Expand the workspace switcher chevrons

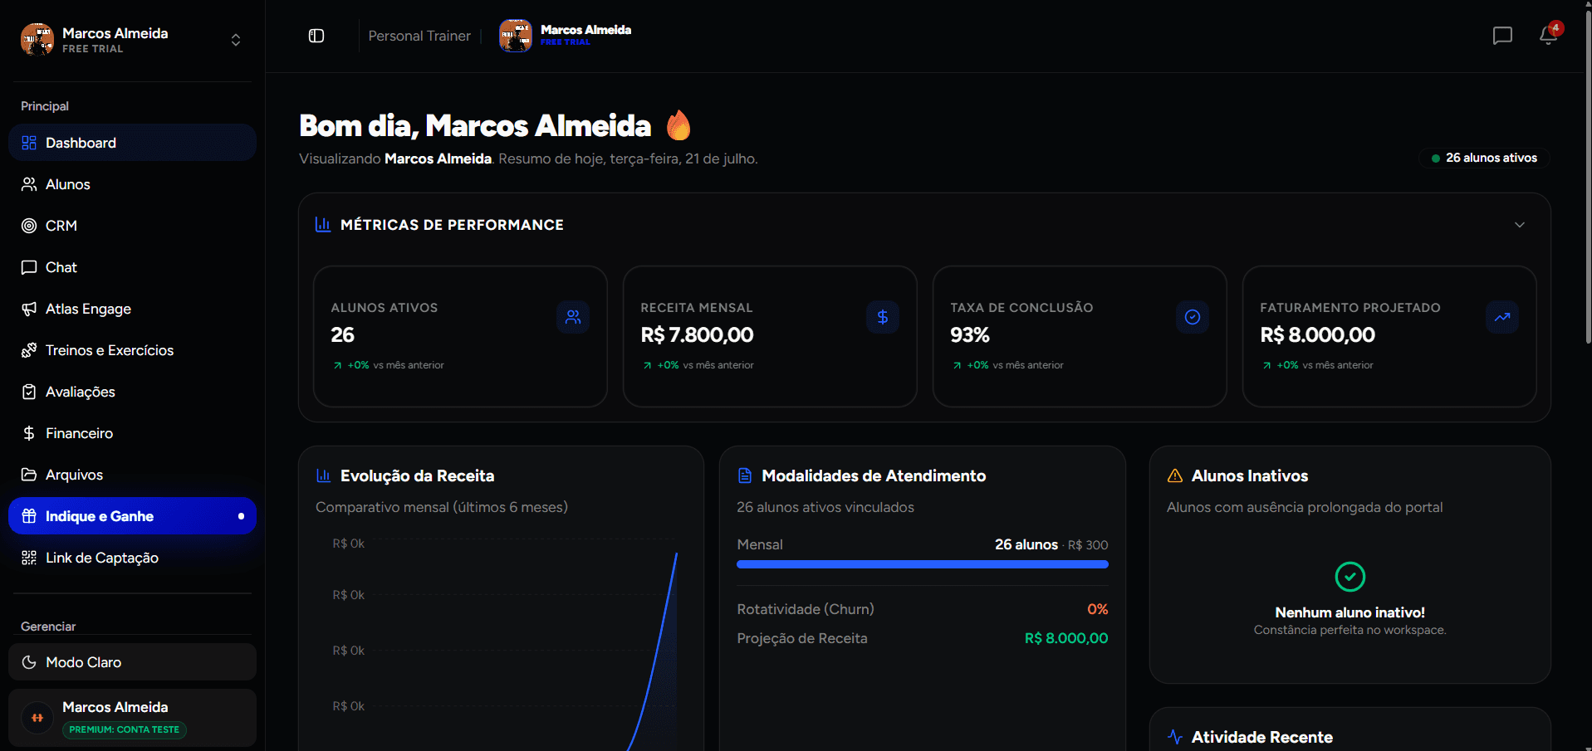pos(236,40)
